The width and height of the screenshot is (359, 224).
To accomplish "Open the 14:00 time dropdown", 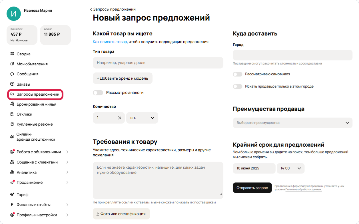I will (290, 168).
